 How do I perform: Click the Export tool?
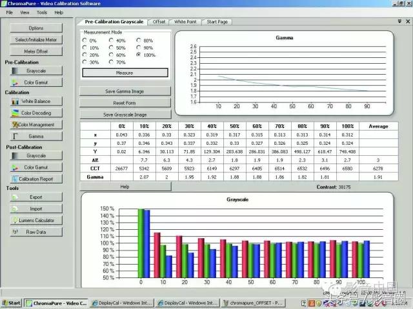point(36,197)
